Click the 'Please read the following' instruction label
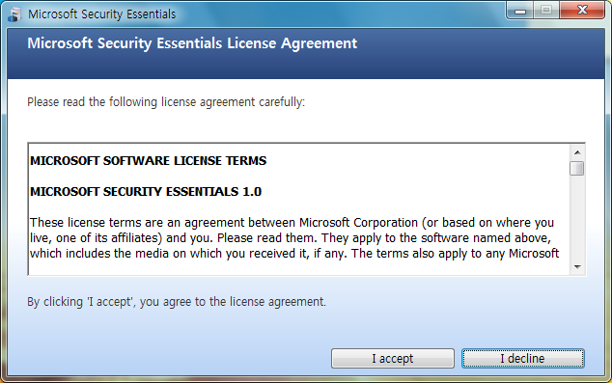This screenshot has width=612, height=383. click(x=166, y=102)
